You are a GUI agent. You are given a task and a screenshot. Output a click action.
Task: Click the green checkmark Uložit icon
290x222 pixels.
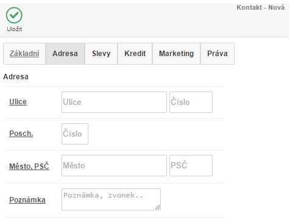(x=14, y=15)
